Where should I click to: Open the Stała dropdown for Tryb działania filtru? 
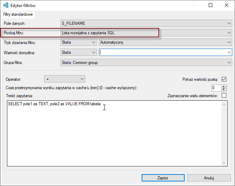tap(79, 42)
